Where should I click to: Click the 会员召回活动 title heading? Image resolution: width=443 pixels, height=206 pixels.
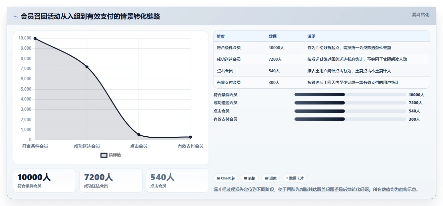pyautogui.click(x=90, y=17)
